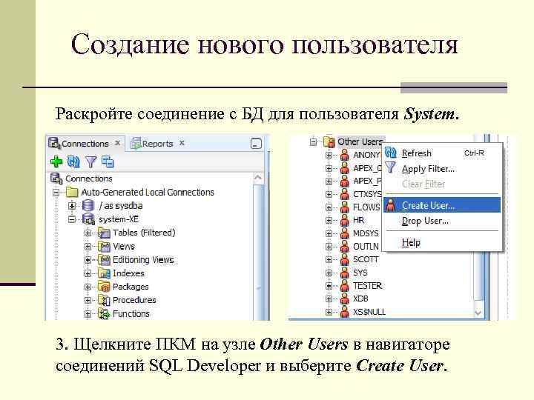The width and height of the screenshot is (534, 400).
Task: Select the XDB user in the list
Action: coord(360,299)
